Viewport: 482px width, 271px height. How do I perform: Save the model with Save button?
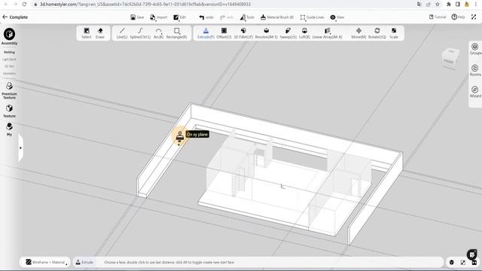[137, 17]
